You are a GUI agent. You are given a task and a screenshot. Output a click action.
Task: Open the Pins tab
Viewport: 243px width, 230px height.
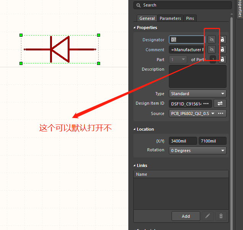click(x=190, y=18)
